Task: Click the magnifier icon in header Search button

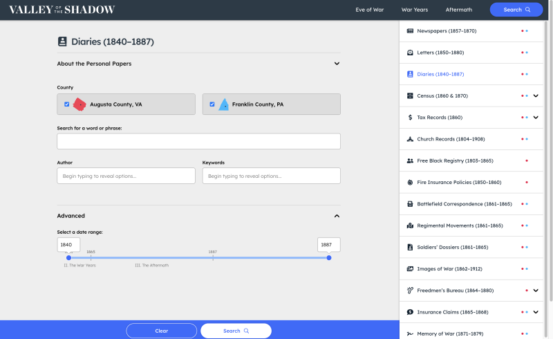Action: pyautogui.click(x=527, y=10)
